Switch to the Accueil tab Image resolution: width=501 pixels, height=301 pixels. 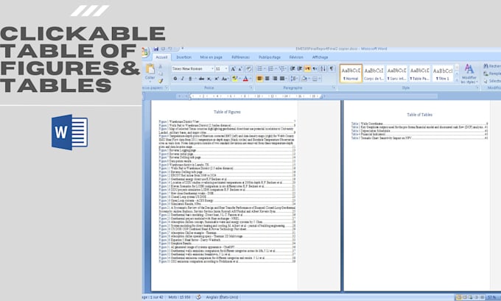point(161,57)
